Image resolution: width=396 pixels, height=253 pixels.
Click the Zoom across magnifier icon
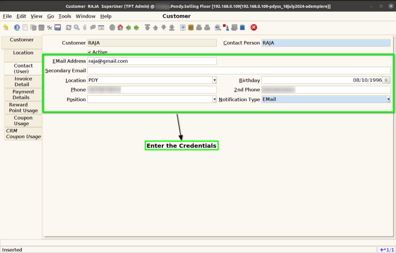(x=218, y=27)
